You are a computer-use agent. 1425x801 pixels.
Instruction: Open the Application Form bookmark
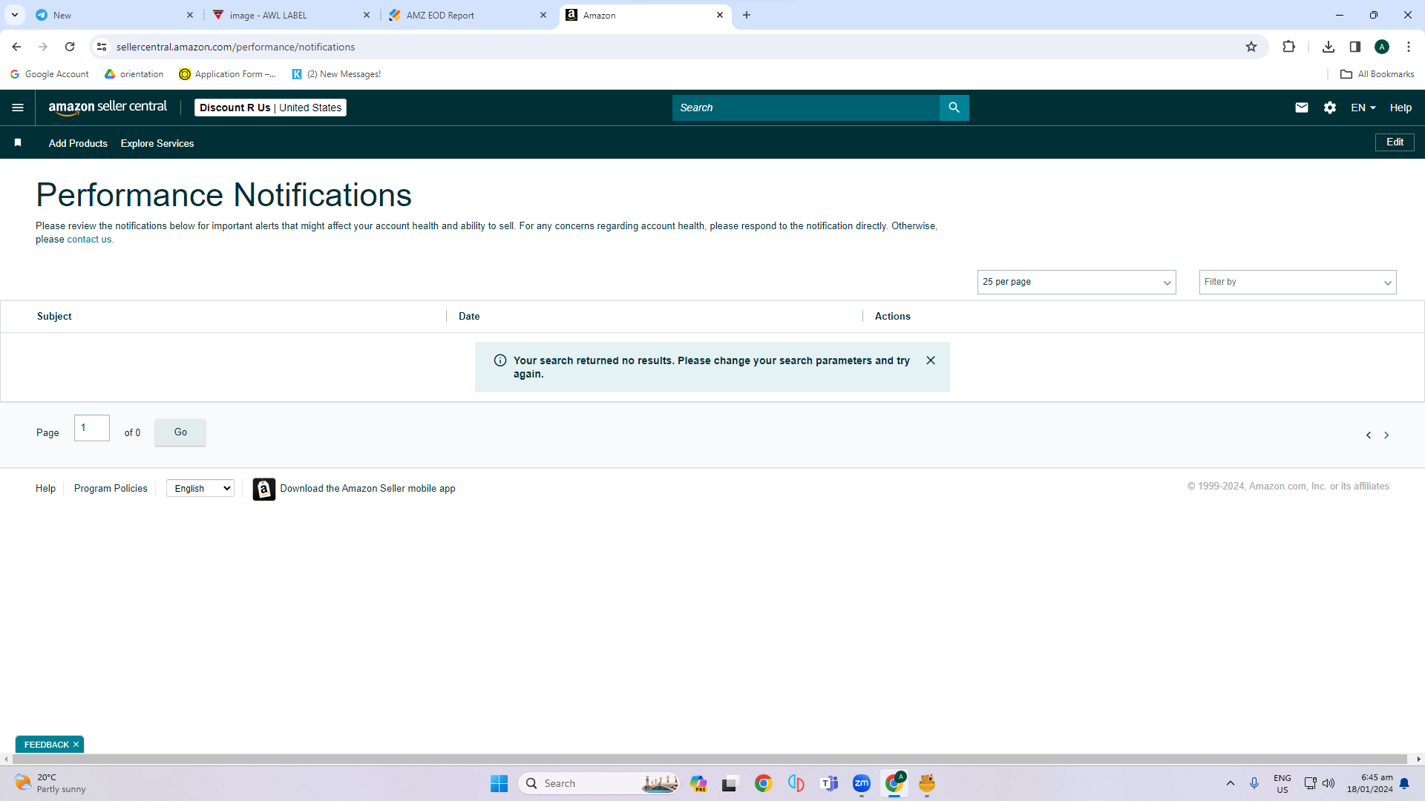[227, 74]
